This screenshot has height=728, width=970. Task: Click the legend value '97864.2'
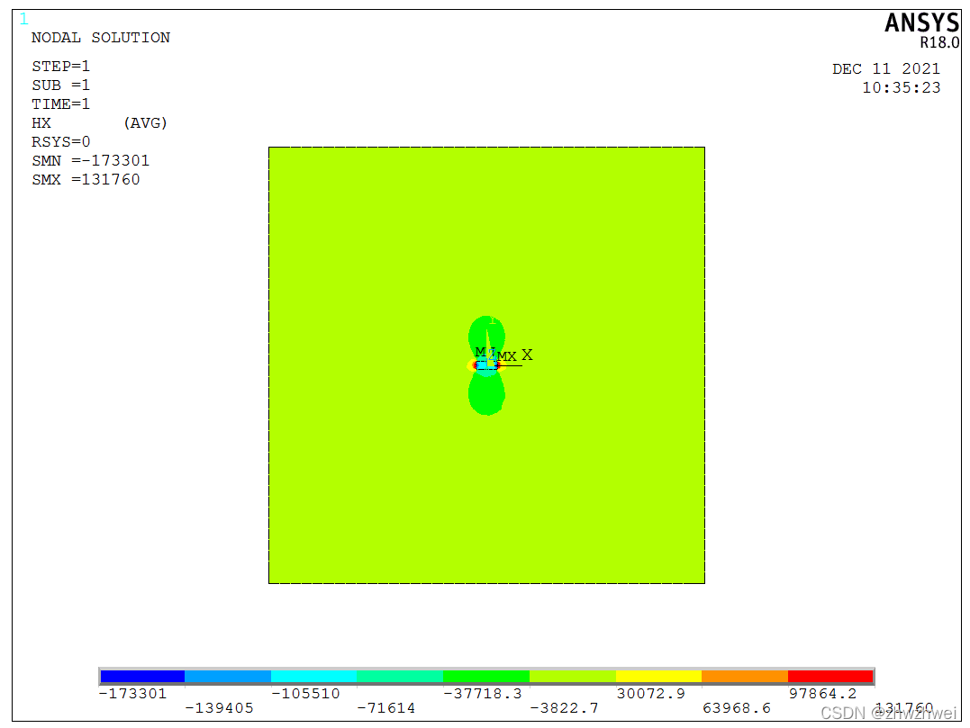[x=823, y=694]
